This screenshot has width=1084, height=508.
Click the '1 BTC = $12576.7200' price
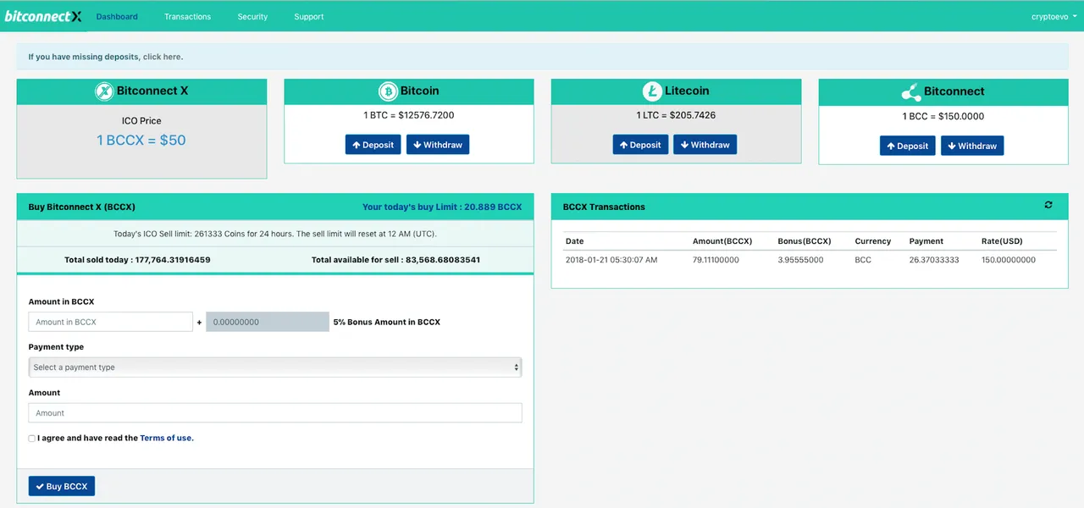point(409,115)
